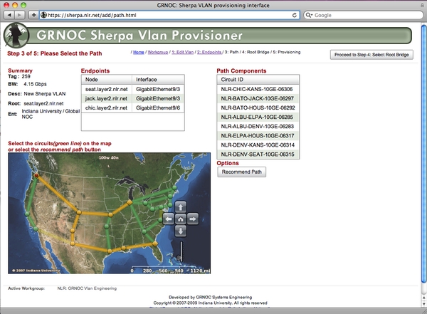Focus the URL address field
Screen dimensions: 427x314
(x=169, y=15)
